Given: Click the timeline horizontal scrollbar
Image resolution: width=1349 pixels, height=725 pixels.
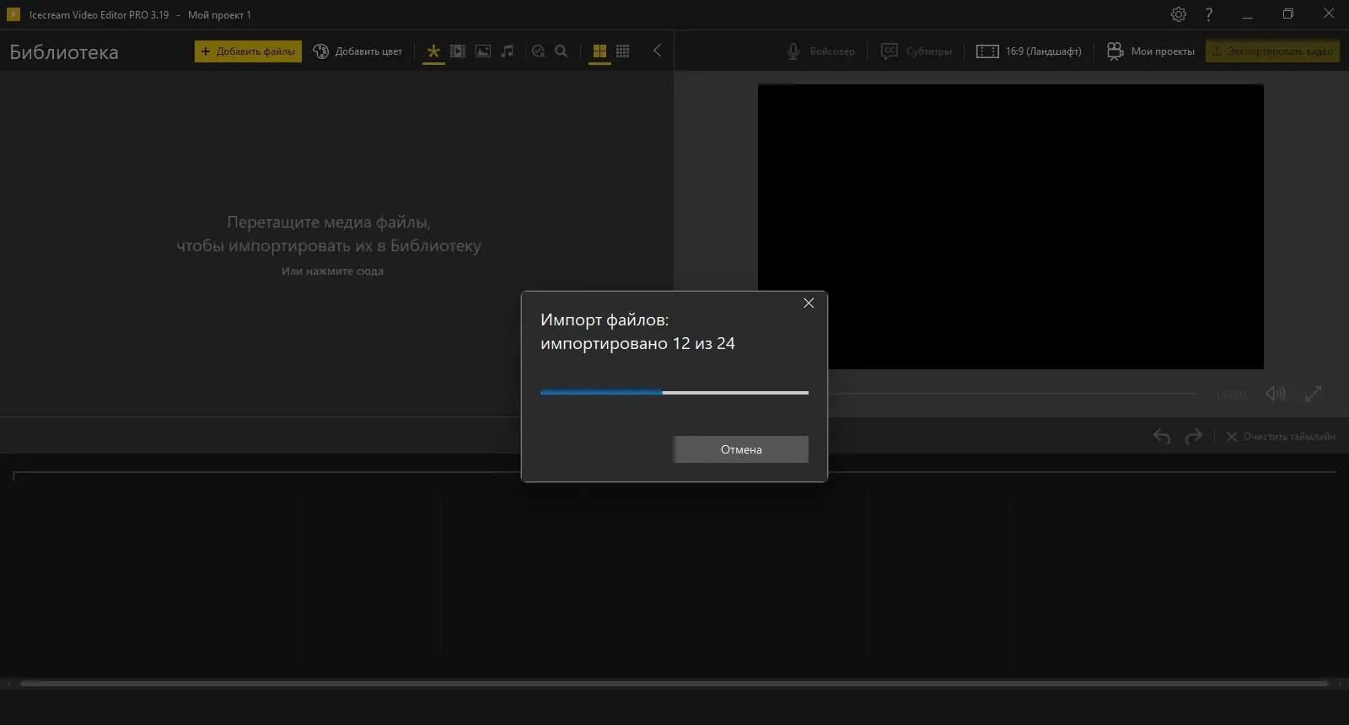Looking at the screenshot, I should click(674, 684).
